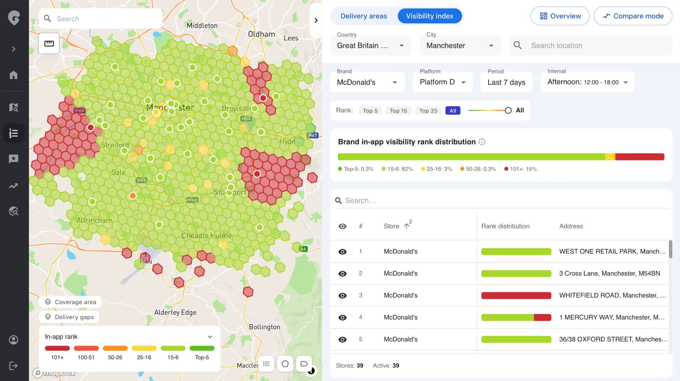Open the map search sidebar icon
Viewport: 680px width, 381px height.
coord(14,107)
